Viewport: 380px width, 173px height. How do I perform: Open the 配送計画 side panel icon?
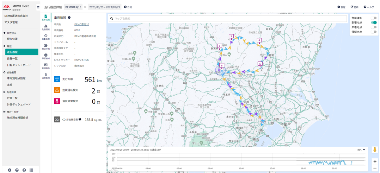(x=46, y=46)
